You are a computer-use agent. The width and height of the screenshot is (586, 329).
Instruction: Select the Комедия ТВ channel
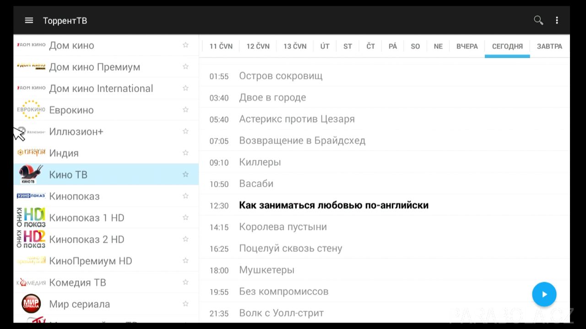[106, 282]
